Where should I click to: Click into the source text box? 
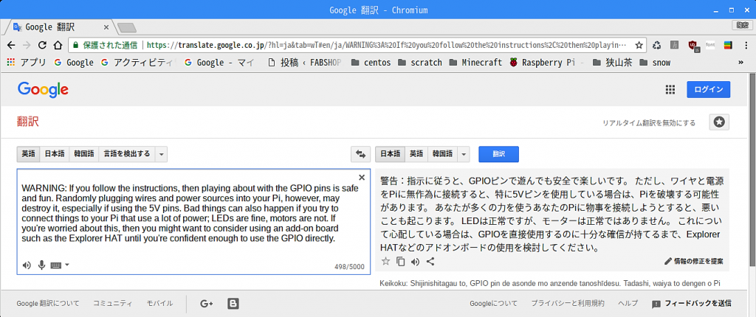pyautogui.click(x=193, y=222)
